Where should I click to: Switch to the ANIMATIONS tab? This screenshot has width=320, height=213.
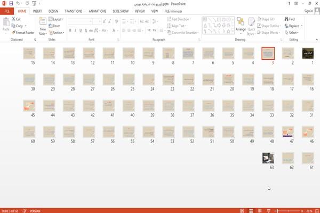tap(98, 11)
